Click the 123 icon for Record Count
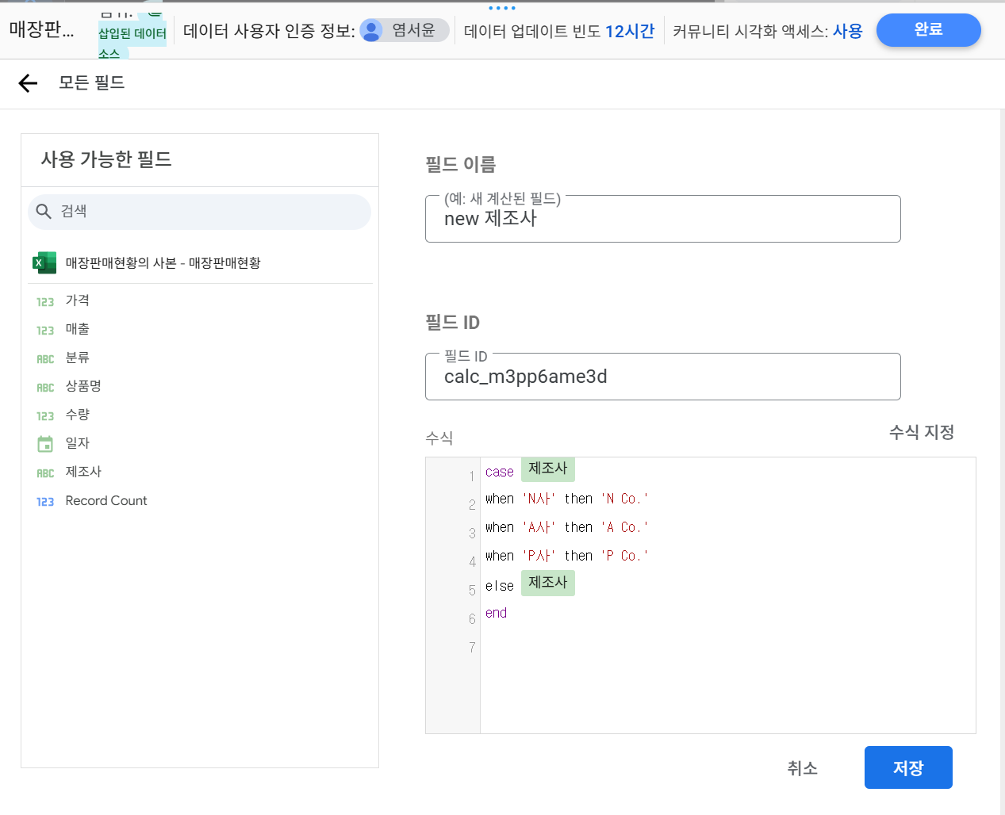1005x815 pixels. tap(45, 501)
